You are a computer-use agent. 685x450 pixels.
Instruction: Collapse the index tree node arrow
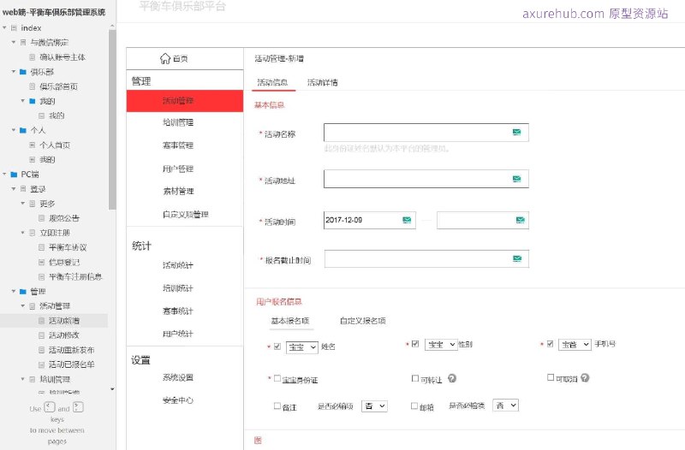coord(5,28)
